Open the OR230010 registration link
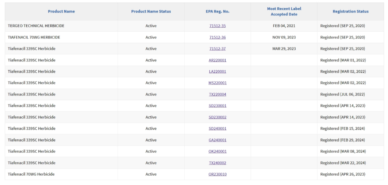The image size is (388, 185). [x=217, y=174]
